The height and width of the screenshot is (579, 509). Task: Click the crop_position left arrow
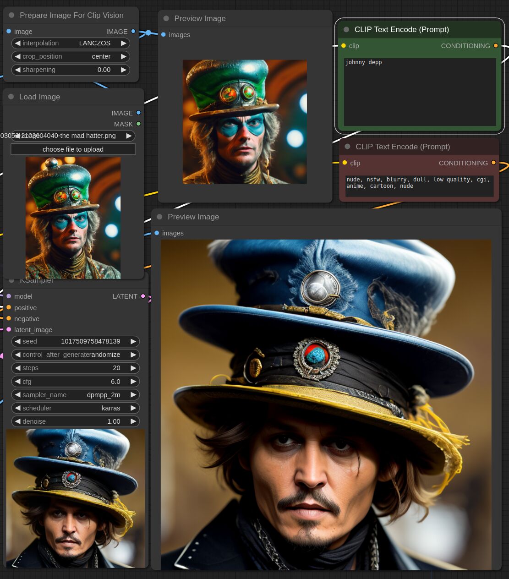click(x=17, y=56)
